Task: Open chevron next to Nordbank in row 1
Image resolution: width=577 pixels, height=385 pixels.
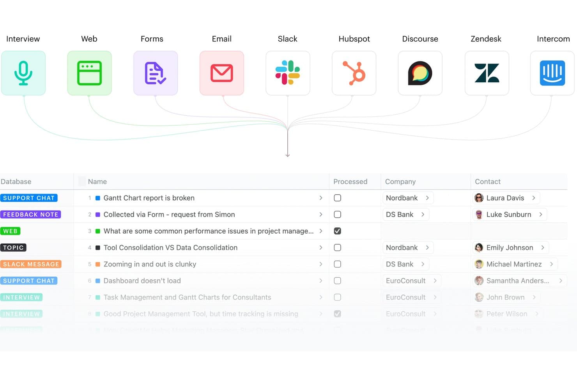Action: (x=427, y=198)
